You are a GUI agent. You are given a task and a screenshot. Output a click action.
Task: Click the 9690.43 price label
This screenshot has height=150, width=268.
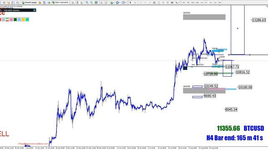[210, 96]
